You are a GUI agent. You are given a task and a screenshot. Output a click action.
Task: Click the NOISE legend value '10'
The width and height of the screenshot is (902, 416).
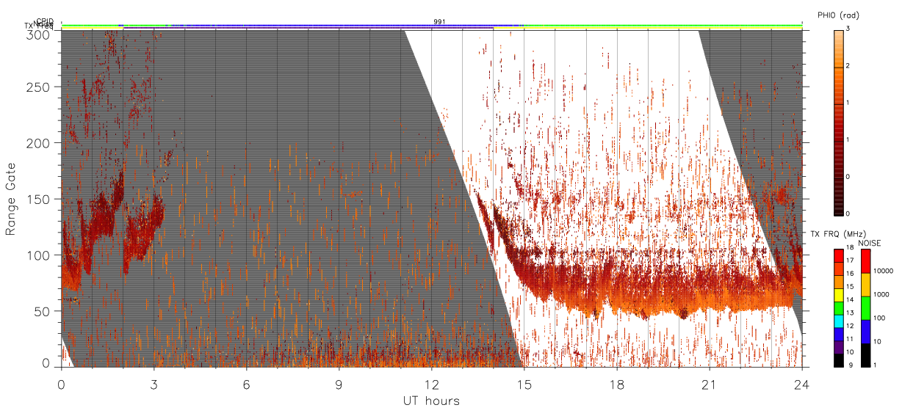878,342
